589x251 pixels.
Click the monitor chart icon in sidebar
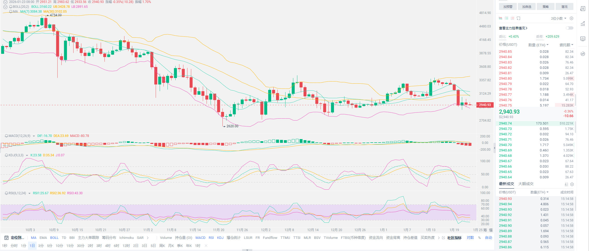[583, 39]
